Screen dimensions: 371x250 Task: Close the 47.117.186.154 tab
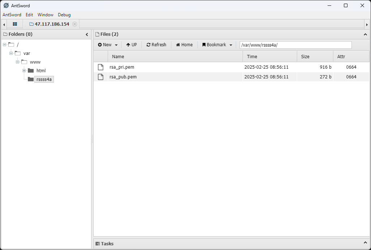(x=74, y=24)
